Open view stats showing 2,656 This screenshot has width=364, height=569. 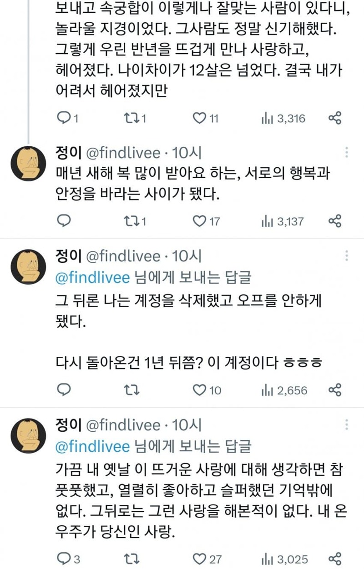[284, 390]
